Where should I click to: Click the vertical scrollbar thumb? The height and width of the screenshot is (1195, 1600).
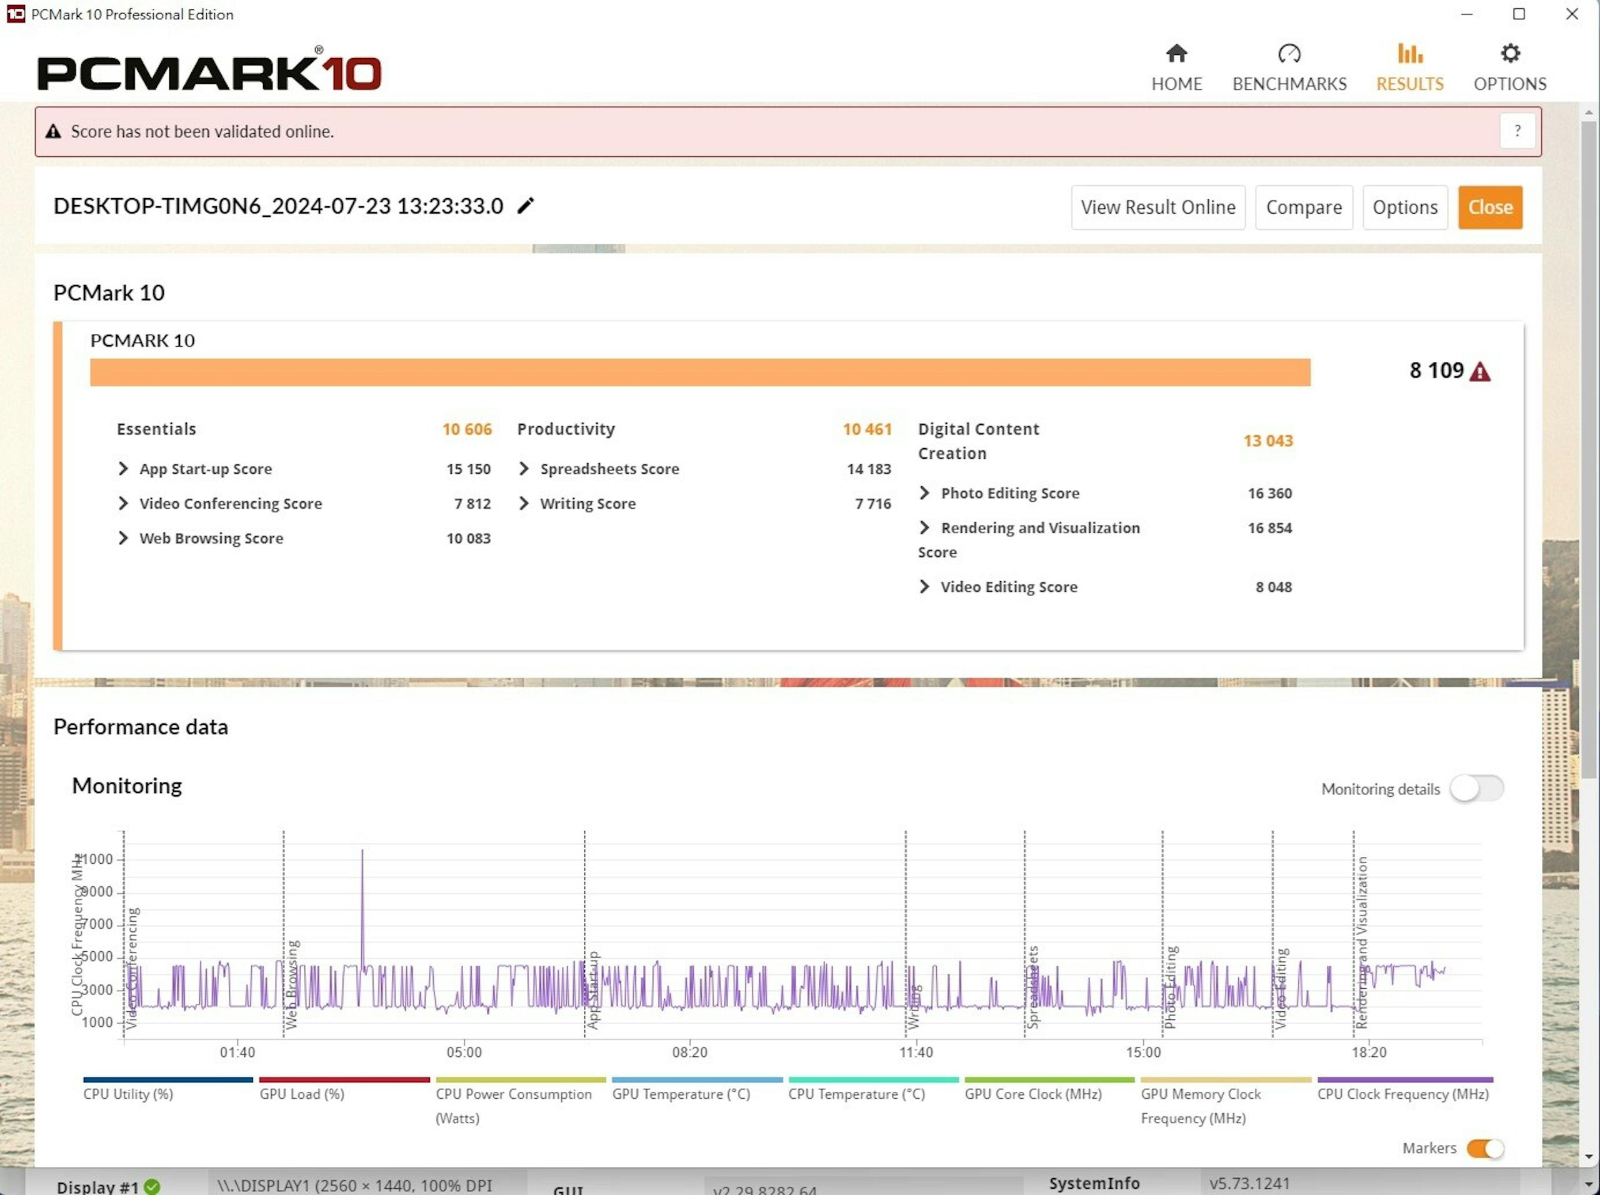(x=1588, y=449)
